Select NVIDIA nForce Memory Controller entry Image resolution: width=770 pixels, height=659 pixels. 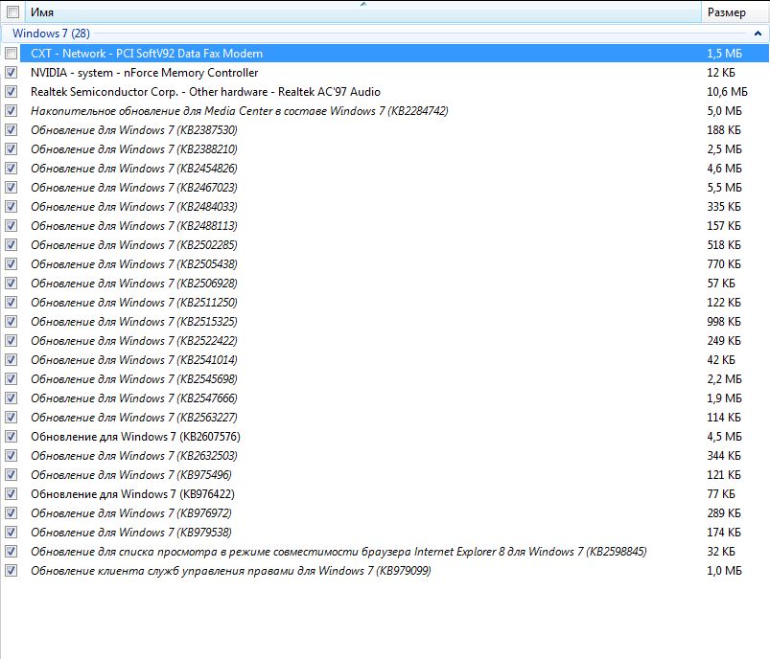pos(144,73)
